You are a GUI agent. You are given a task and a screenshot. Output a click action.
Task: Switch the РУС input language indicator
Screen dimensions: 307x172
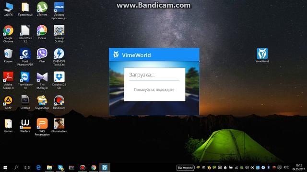286,168
